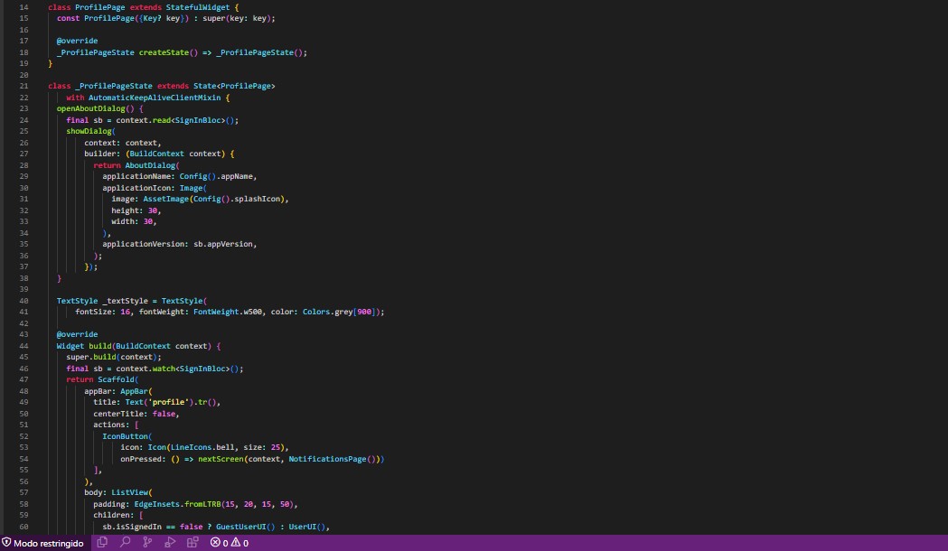The width and height of the screenshot is (948, 551).
Task: Click on the 'splashIcon' property reference
Action: tap(265, 199)
